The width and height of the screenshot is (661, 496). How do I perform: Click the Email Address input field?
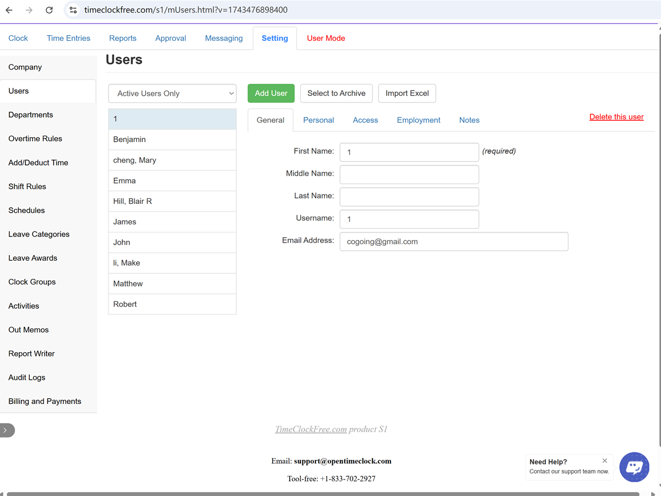click(x=454, y=241)
